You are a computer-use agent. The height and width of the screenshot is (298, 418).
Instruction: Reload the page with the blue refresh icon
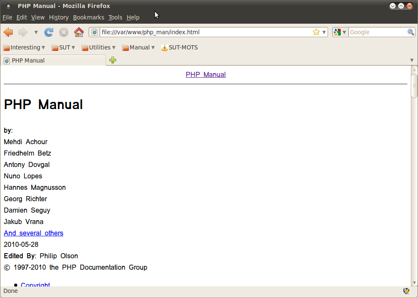[x=49, y=32]
